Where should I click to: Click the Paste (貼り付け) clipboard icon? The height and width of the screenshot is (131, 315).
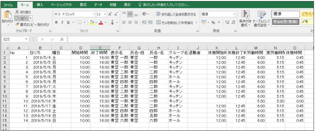pos(8,14)
